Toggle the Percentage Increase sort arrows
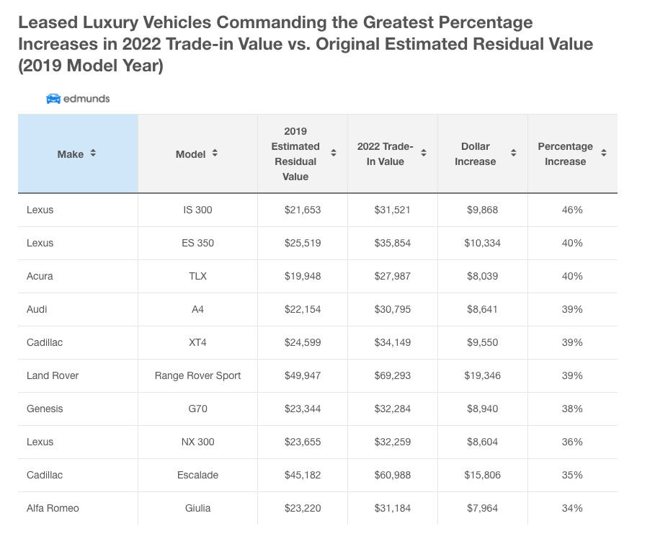This screenshot has width=655, height=557. coord(603,153)
